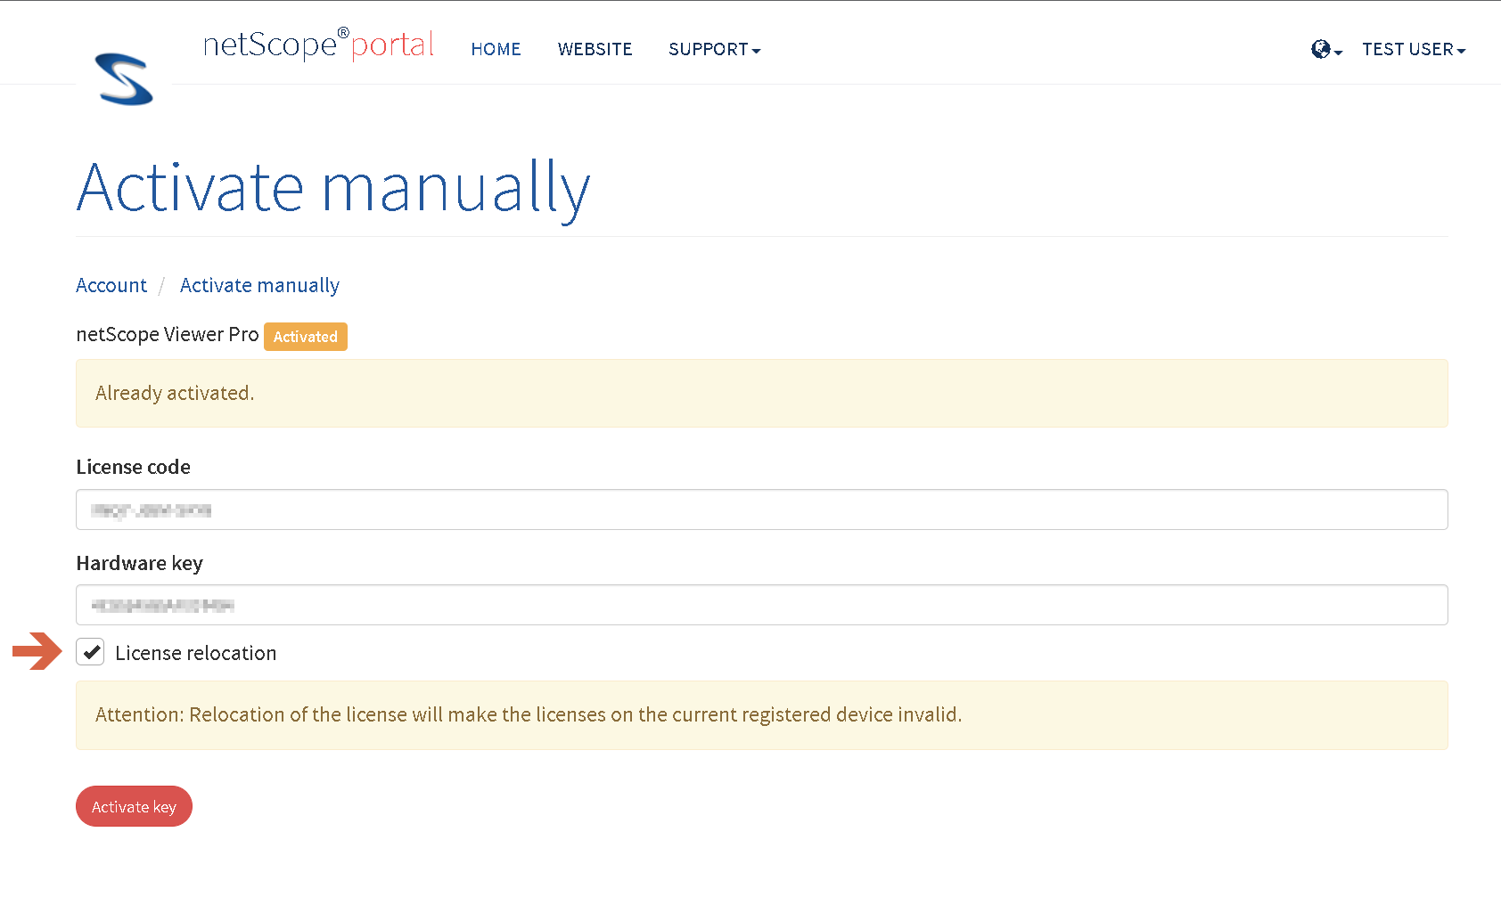The width and height of the screenshot is (1501, 897).
Task: Follow the Account breadcrumb link
Action: (x=111, y=285)
